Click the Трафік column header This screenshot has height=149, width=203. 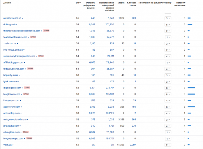click(x=121, y=3)
